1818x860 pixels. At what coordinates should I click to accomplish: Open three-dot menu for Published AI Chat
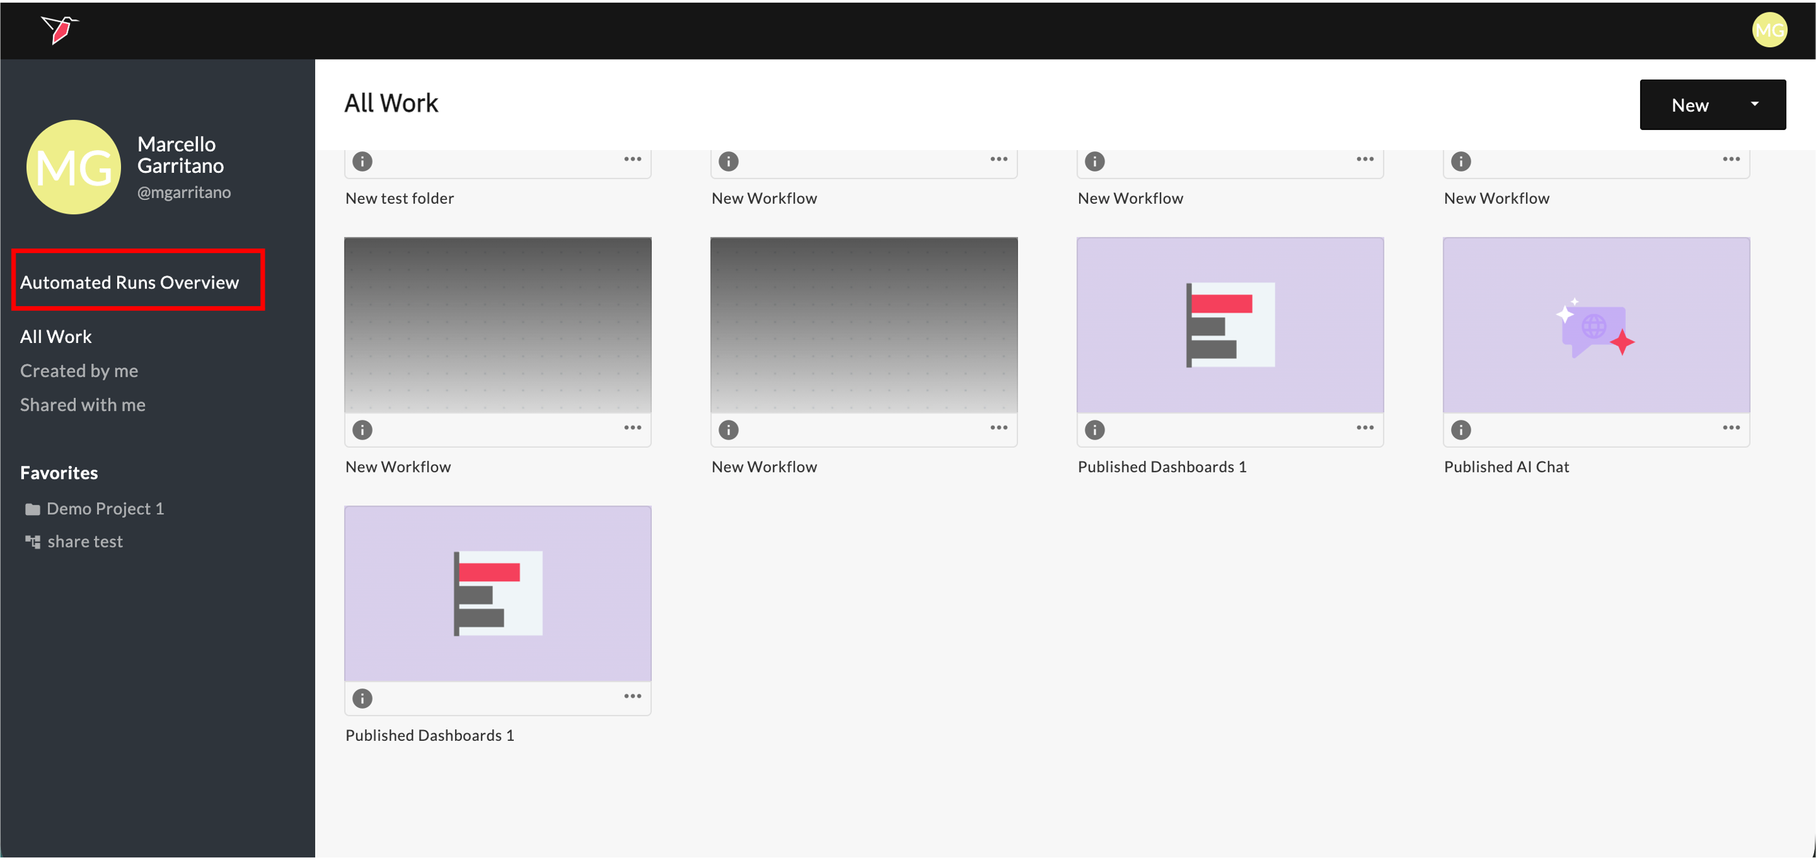(x=1731, y=428)
